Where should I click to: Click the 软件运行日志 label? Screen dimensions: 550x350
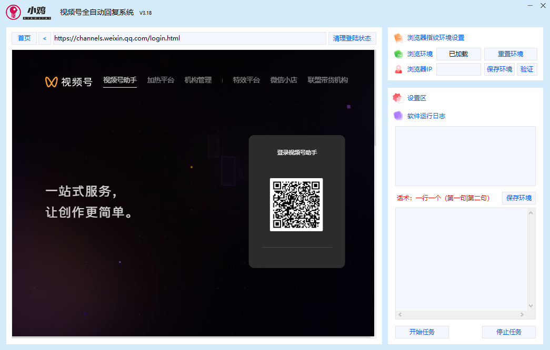point(426,116)
